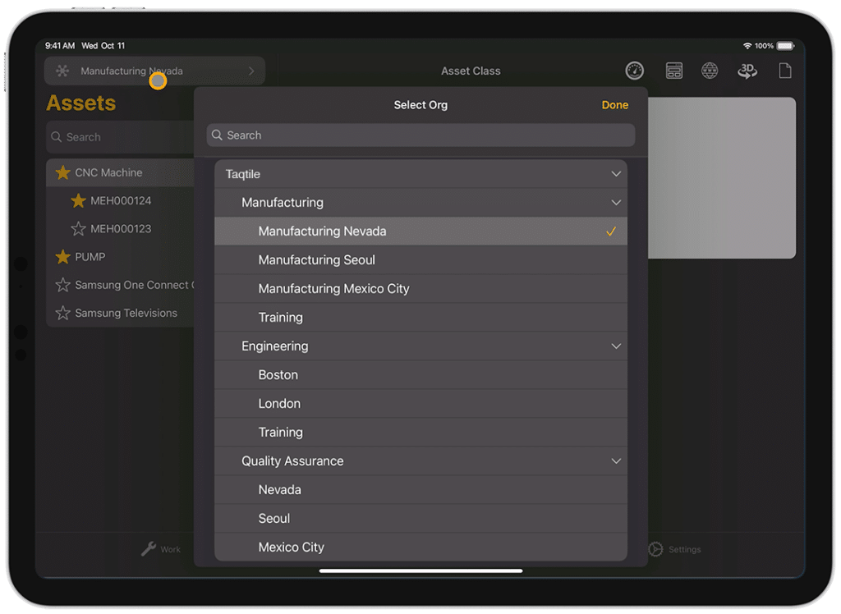Select Manufacturing Mexico City organization
Image resolution: width=841 pixels, height=614 pixels.
[x=333, y=289]
